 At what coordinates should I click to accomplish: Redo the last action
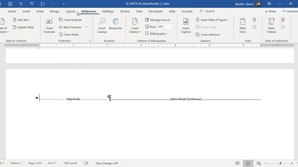tap(42, 4)
